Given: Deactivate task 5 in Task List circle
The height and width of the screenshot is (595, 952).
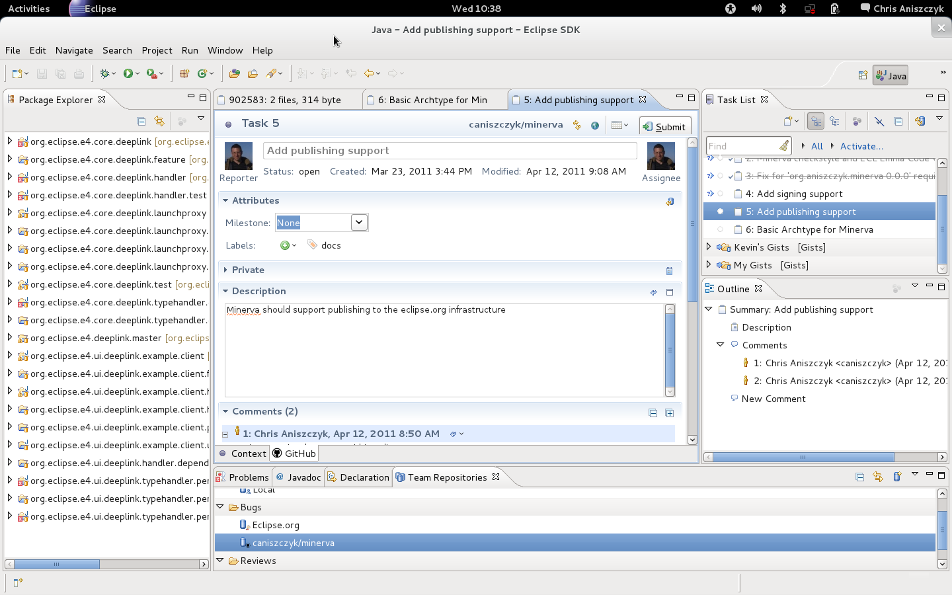Looking at the screenshot, I should tap(721, 212).
